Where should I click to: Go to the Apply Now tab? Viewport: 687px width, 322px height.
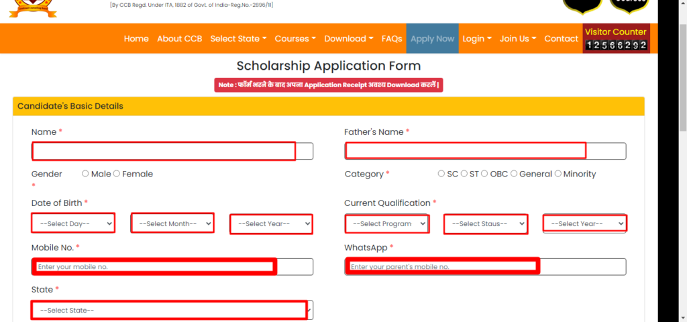point(433,38)
